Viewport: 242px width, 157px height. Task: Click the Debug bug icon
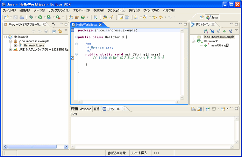pyautogui.click(x=31, y=17)
